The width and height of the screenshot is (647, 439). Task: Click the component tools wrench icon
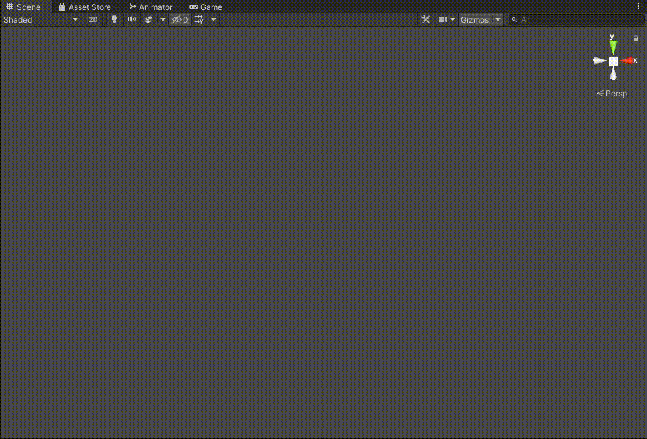point(425,19)
